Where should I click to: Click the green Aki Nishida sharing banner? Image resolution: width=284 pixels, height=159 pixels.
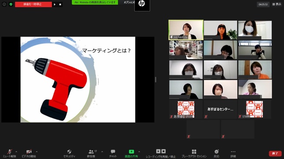coord(95,2)
